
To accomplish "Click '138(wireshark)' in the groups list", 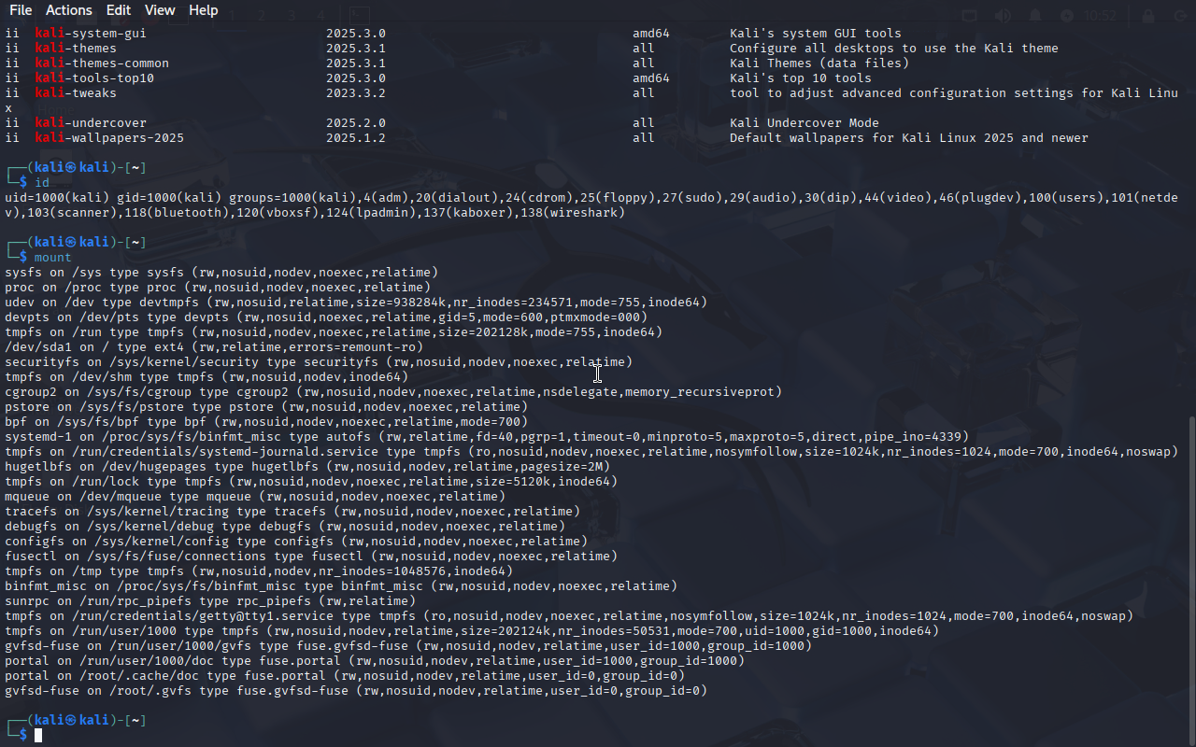I will coord(573,213).
